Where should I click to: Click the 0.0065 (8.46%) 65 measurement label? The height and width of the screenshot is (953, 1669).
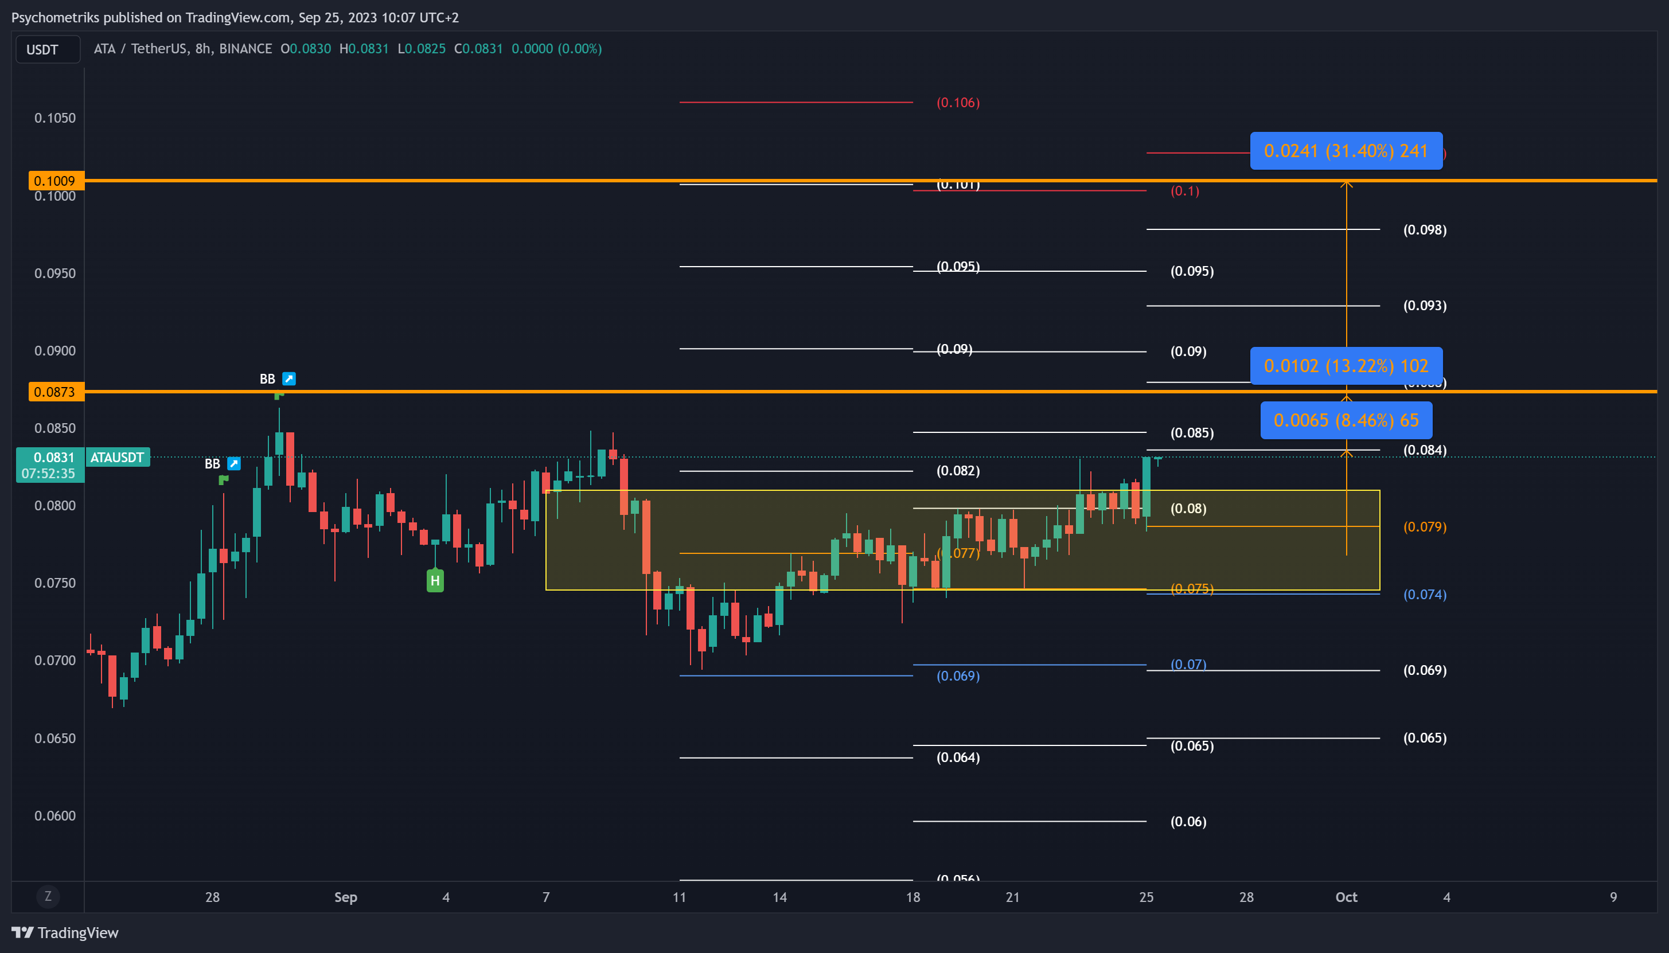point(1346,420)
